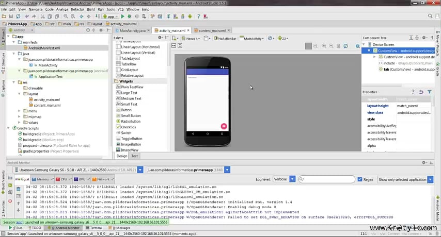Screen dimensions: 441x237
Task: Switch to content_main.xml editor tab
Action: tap(212, 30)
